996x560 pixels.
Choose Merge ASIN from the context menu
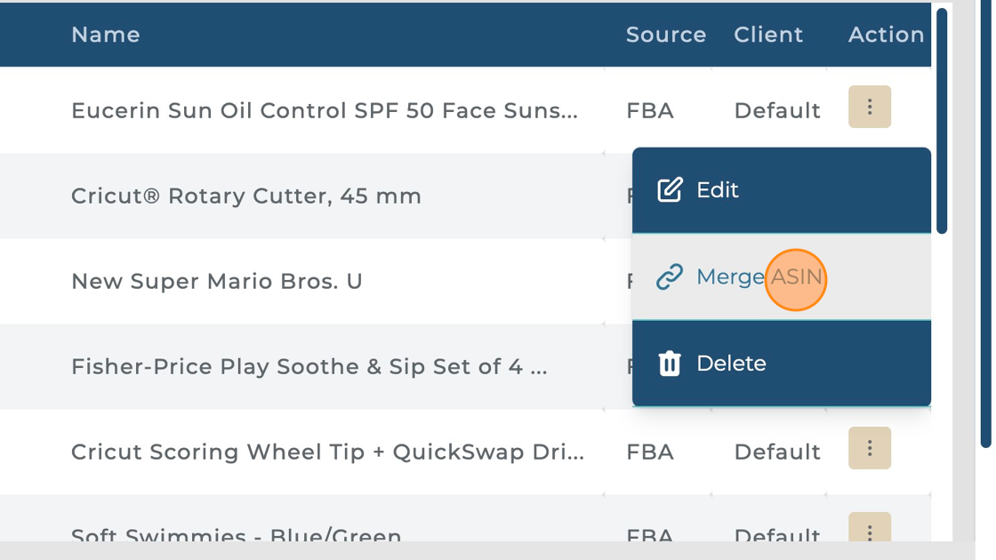(x=759, y=277)
